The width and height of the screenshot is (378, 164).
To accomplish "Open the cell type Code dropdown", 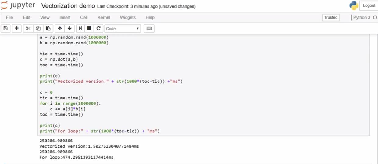I will 123,28.
